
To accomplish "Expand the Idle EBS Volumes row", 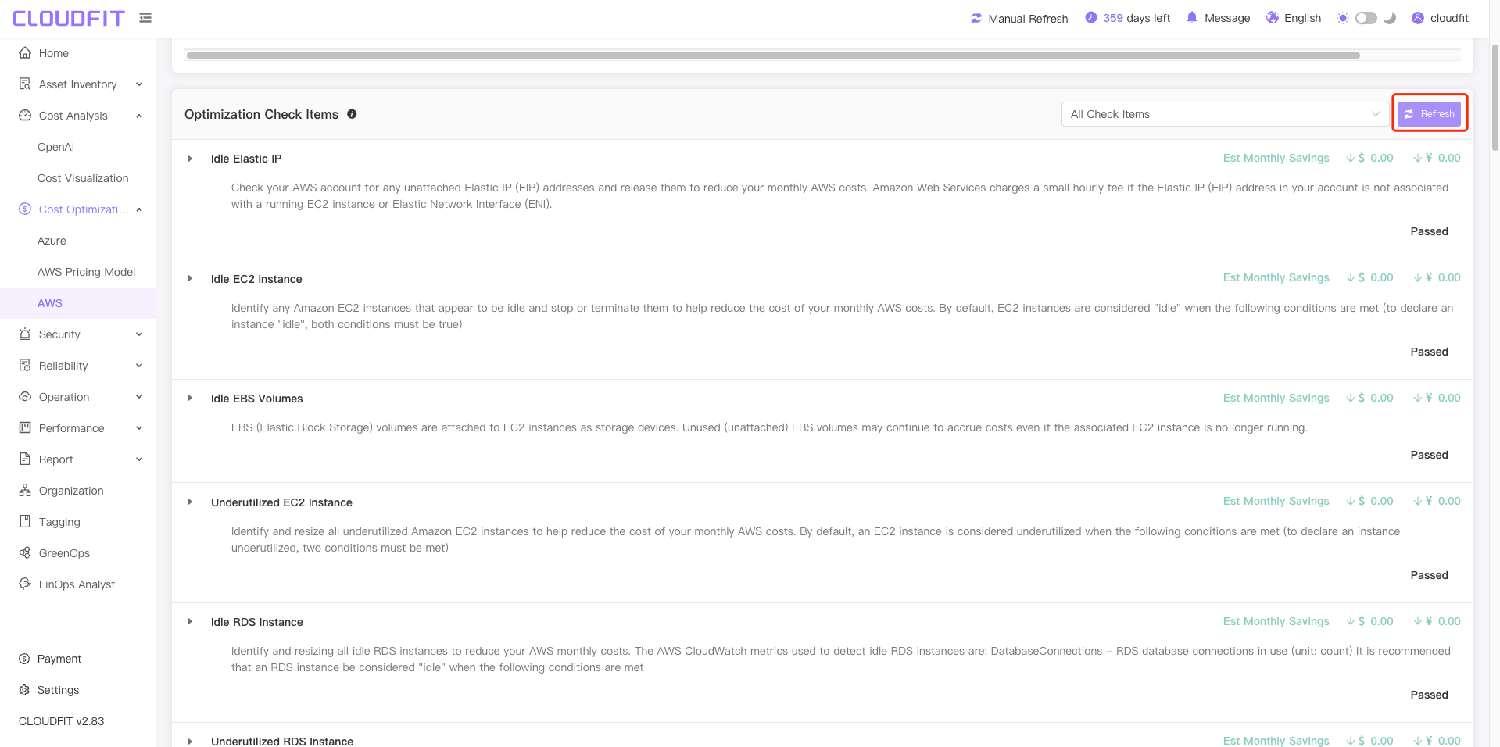I will (x=190, y=398).
